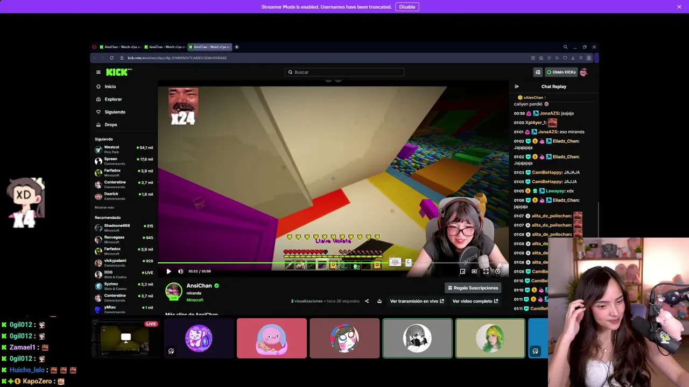
Task: Click Xpl4yer_1 username in chat replay
Action: (536, 123)
